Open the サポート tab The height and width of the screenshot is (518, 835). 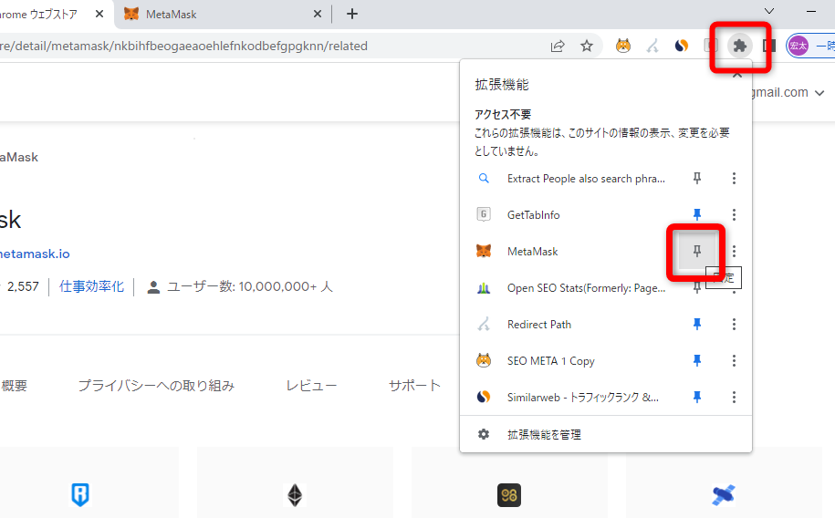(x=415, y=386)
